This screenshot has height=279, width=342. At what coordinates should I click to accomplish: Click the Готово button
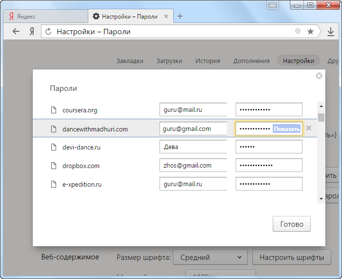[x=292, y=224]
